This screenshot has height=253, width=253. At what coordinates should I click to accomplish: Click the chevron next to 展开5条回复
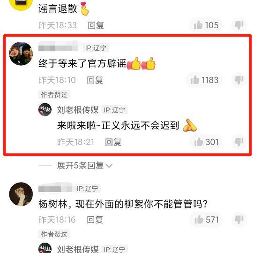[x=109, y=166]
